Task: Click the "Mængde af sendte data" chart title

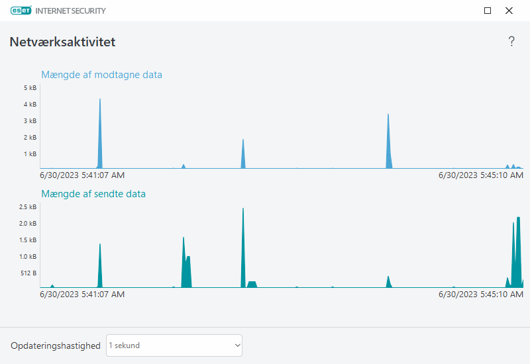Action: (x=93, y=194)
